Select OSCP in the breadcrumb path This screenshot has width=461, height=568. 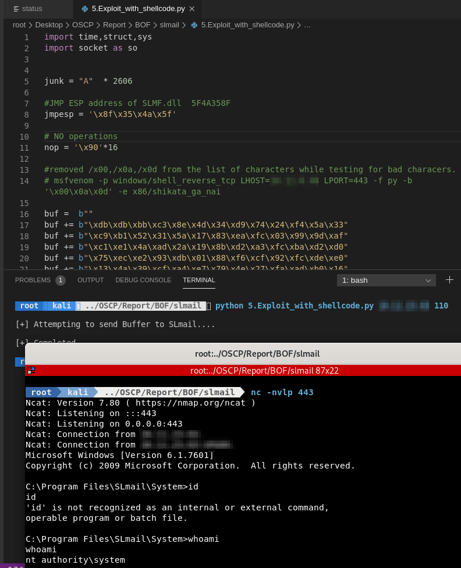(83, 25)
